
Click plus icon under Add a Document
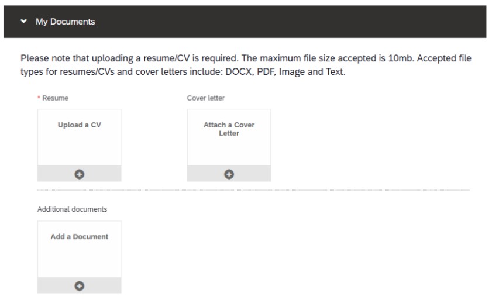point(80,285)
